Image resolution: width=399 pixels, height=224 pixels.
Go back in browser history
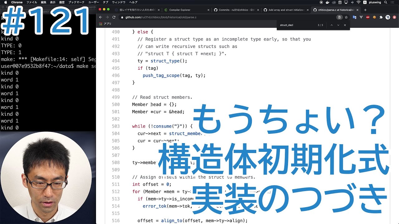click(x=100, y=17)
